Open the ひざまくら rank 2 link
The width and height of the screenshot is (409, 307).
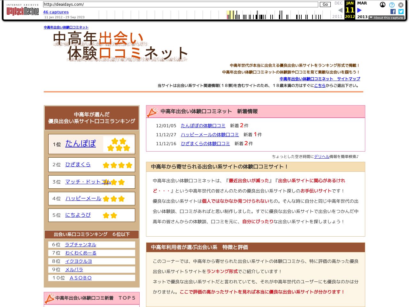(x=78, y=164)
